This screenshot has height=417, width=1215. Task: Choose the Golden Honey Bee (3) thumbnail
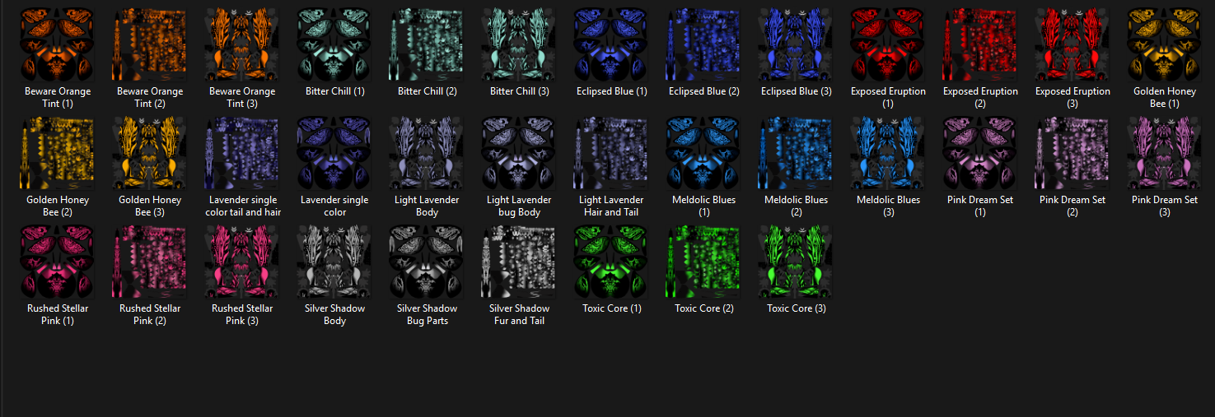(x=150, y=153)
